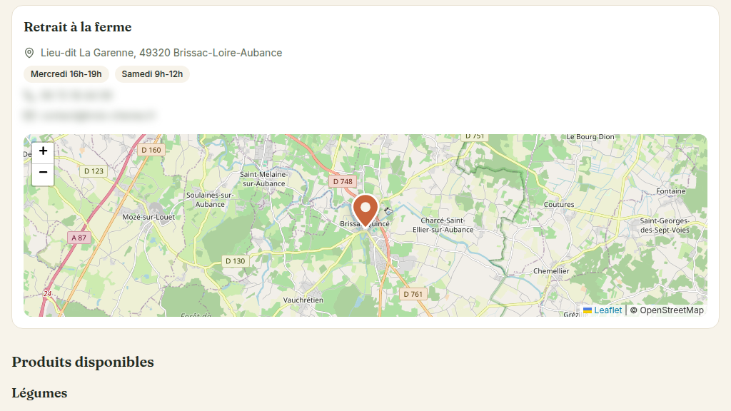Click the OpenStreetMap attribution text
Viewport: 731px width, 411px height.
tap(671, 310)
